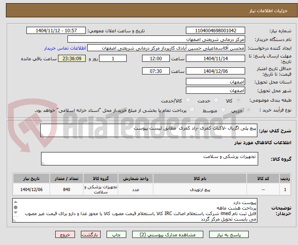Image resolution: width=298 pixels, height=245 pixels.
Task: Click the گروه کالا text area
Action: (x=149, y=159)
